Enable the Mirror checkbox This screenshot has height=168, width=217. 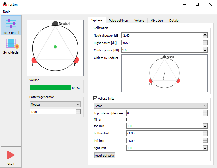(x=128, y=119)
